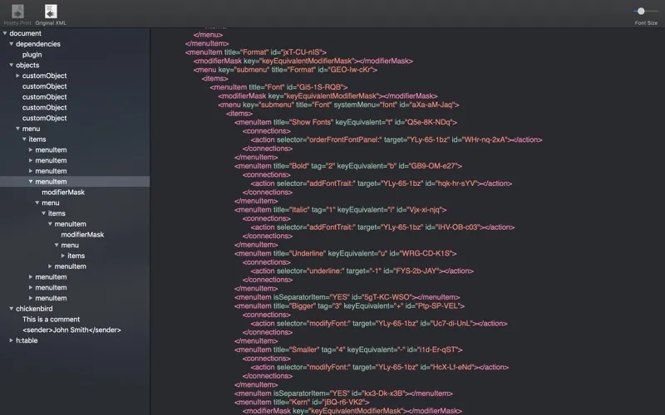Collapse the dependencies tree node
This screenshot has width=665, height=415.
coord(12,44)
